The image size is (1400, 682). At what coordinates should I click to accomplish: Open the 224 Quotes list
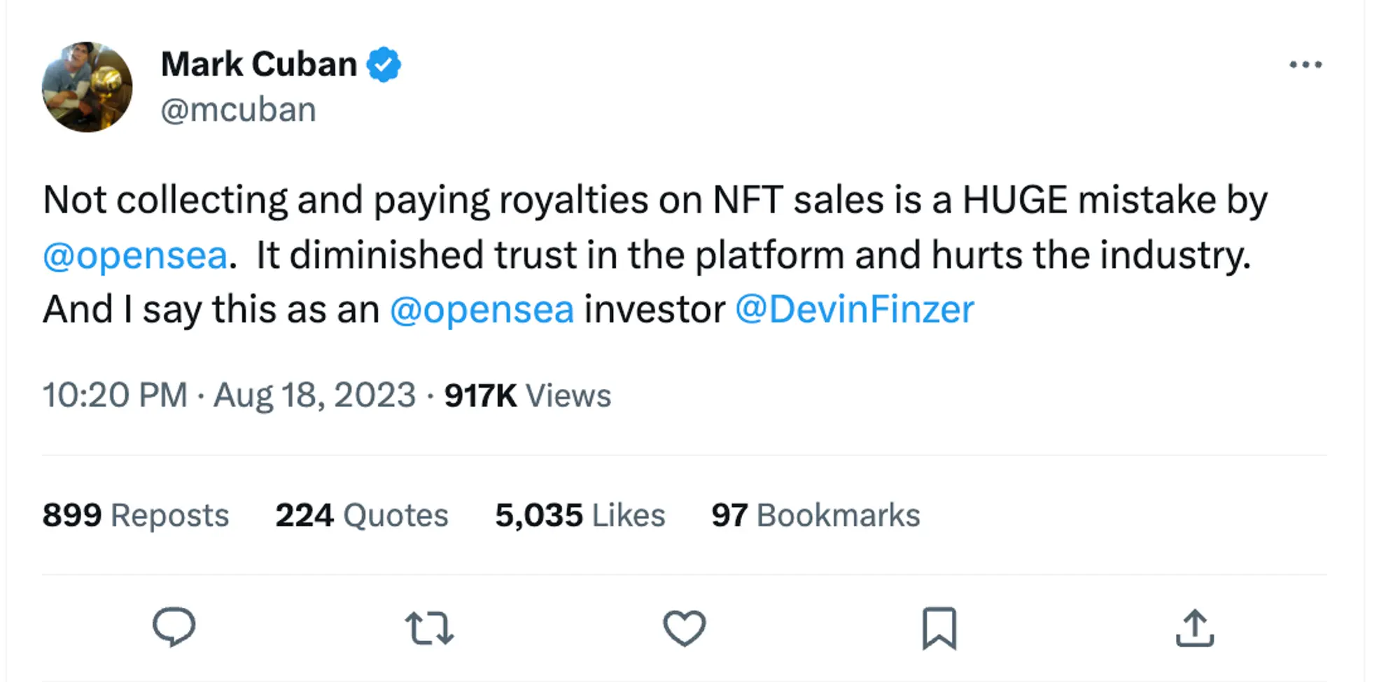(x=361, y=515)
